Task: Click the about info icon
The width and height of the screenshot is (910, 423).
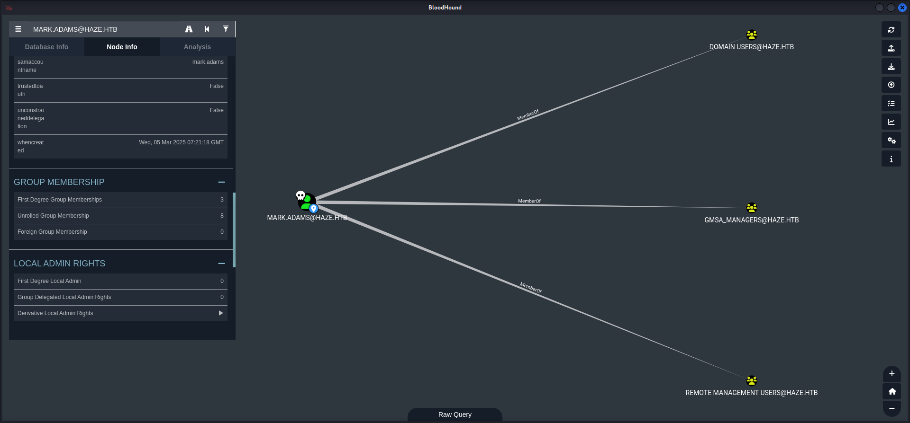Action: [891, 159]
